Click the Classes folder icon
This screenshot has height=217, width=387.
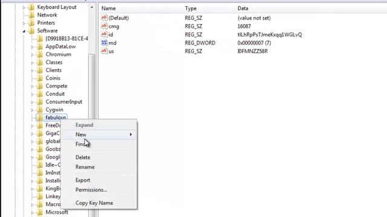[40, 62]
